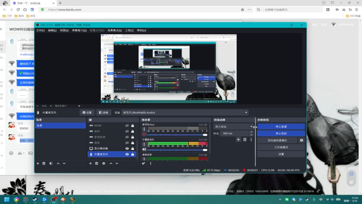Zoom in preview with plus icon
This screenshot has height=204, width=362.
click(51, 106)
